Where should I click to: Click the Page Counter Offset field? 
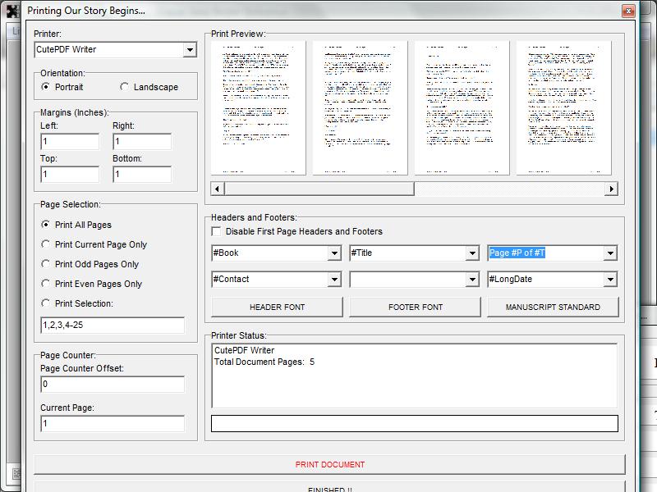click(113, 385)
